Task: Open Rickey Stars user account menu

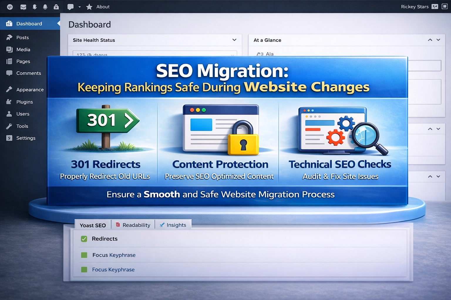Action: 415,7
